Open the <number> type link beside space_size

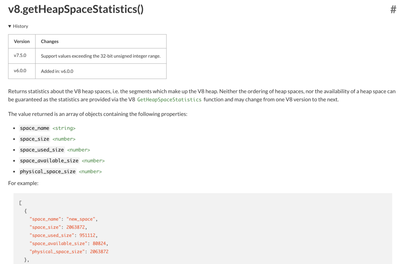(x=64, y=139)
